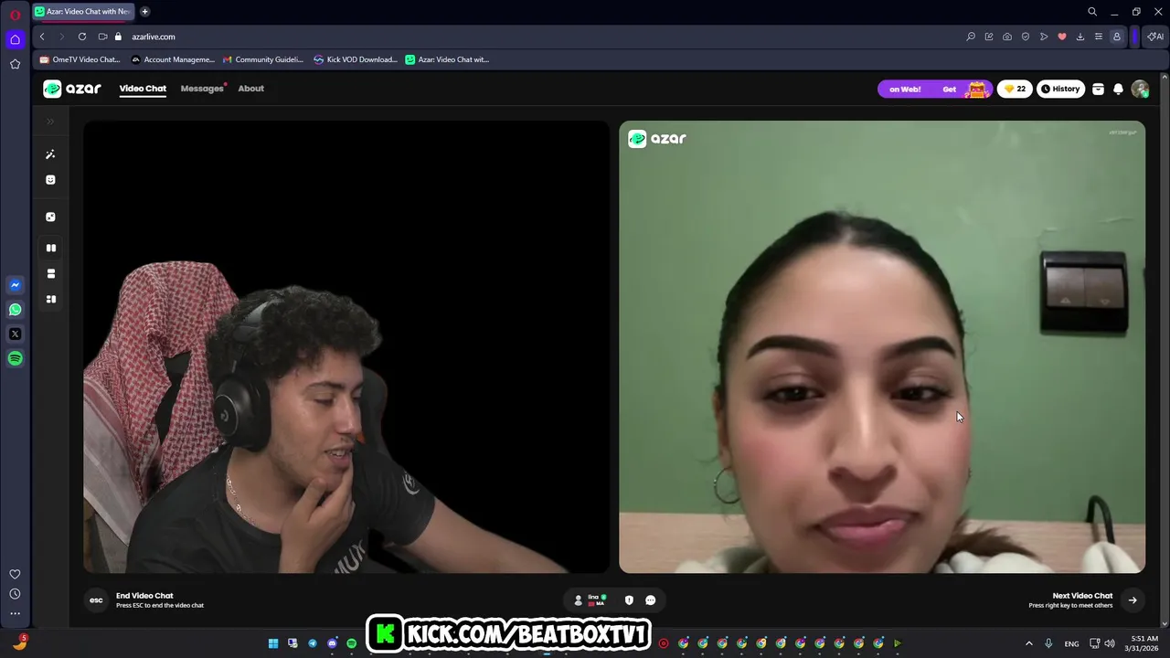Click the ENG language indicator

point(1071,643)
